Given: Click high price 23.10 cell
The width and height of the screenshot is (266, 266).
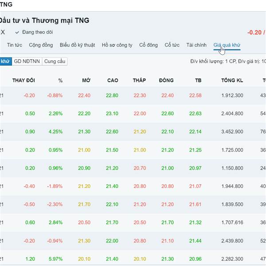Looking at the screenshot, I should (x=112, y=113).
